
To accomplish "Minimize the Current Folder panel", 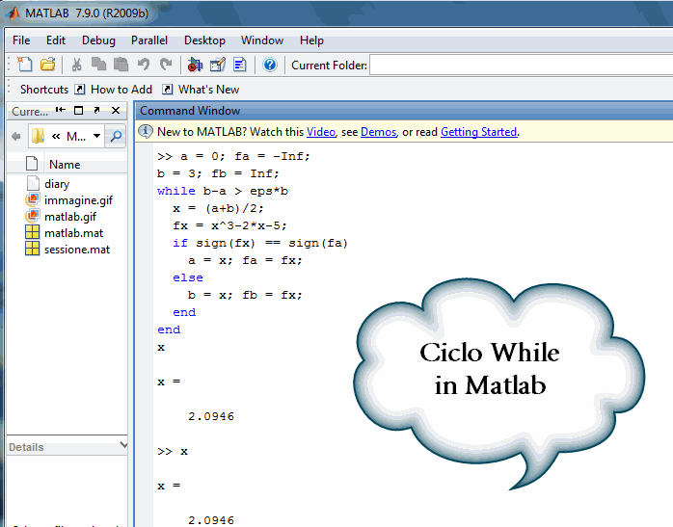I will tap(60, 110).
